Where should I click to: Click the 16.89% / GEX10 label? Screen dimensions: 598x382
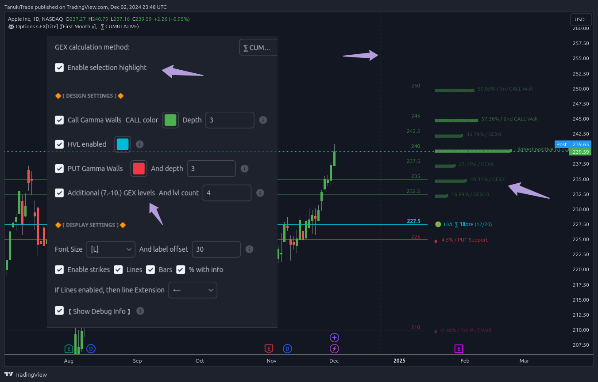(x=470, y=194)
